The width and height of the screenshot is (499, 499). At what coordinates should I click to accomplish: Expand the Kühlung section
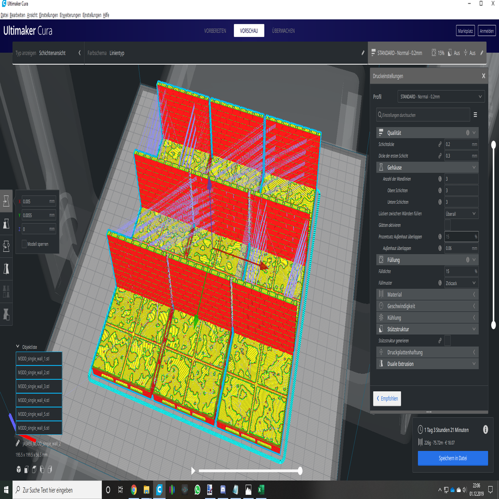click(427, 318)
